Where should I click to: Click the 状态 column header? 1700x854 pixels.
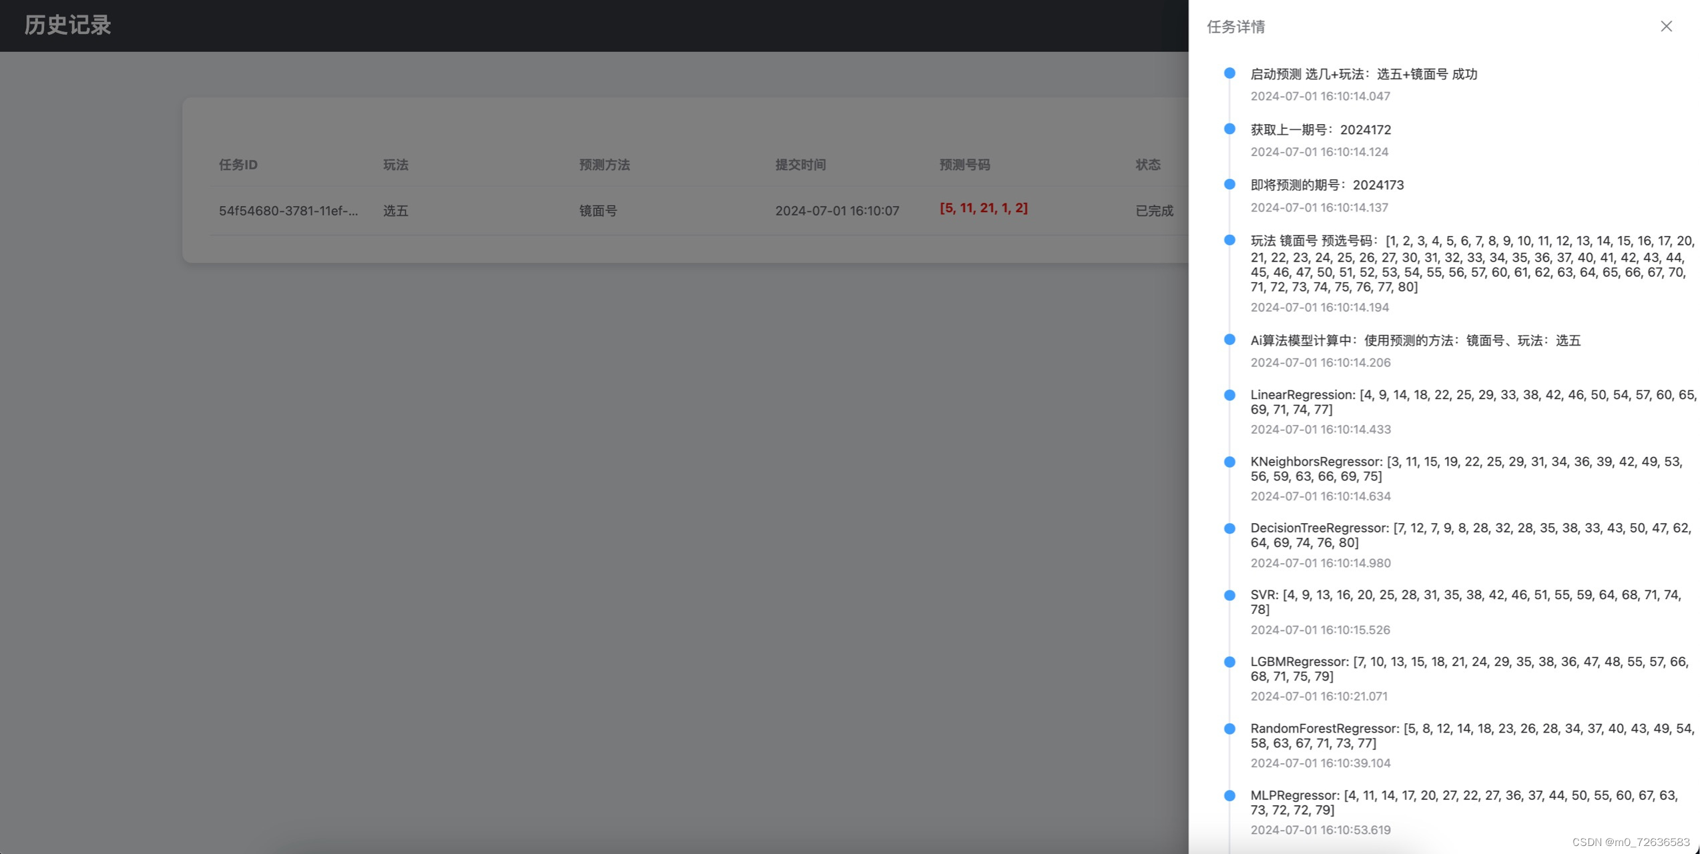1148,165
